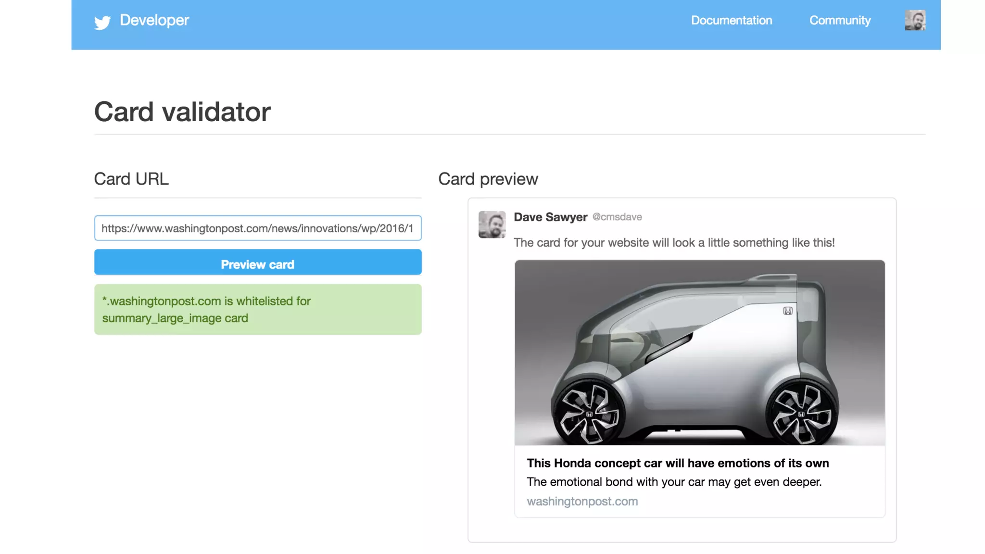The height and width of the screenshot is (554, 985).
Task: Click the tweet text above the card
Action: (x=674, y=242)
